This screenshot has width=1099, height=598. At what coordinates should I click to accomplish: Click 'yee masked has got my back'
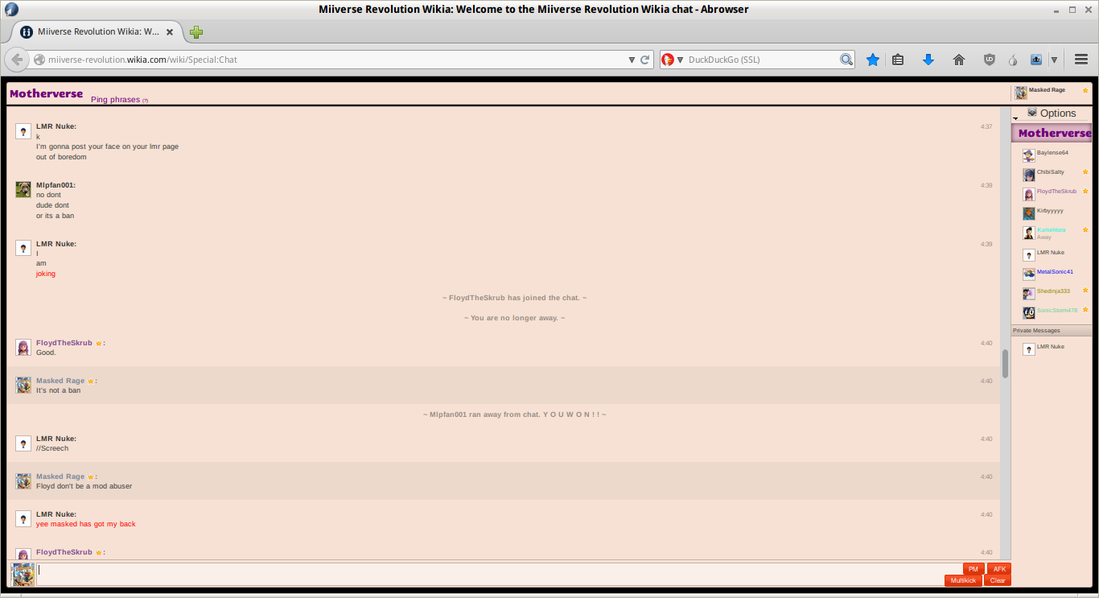(86, 524)
